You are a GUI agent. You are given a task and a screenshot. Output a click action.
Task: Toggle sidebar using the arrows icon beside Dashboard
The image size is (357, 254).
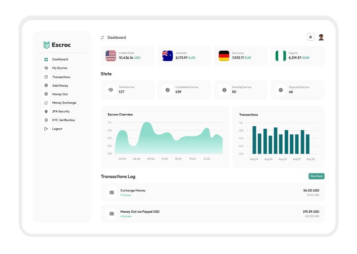coord(102,38)
